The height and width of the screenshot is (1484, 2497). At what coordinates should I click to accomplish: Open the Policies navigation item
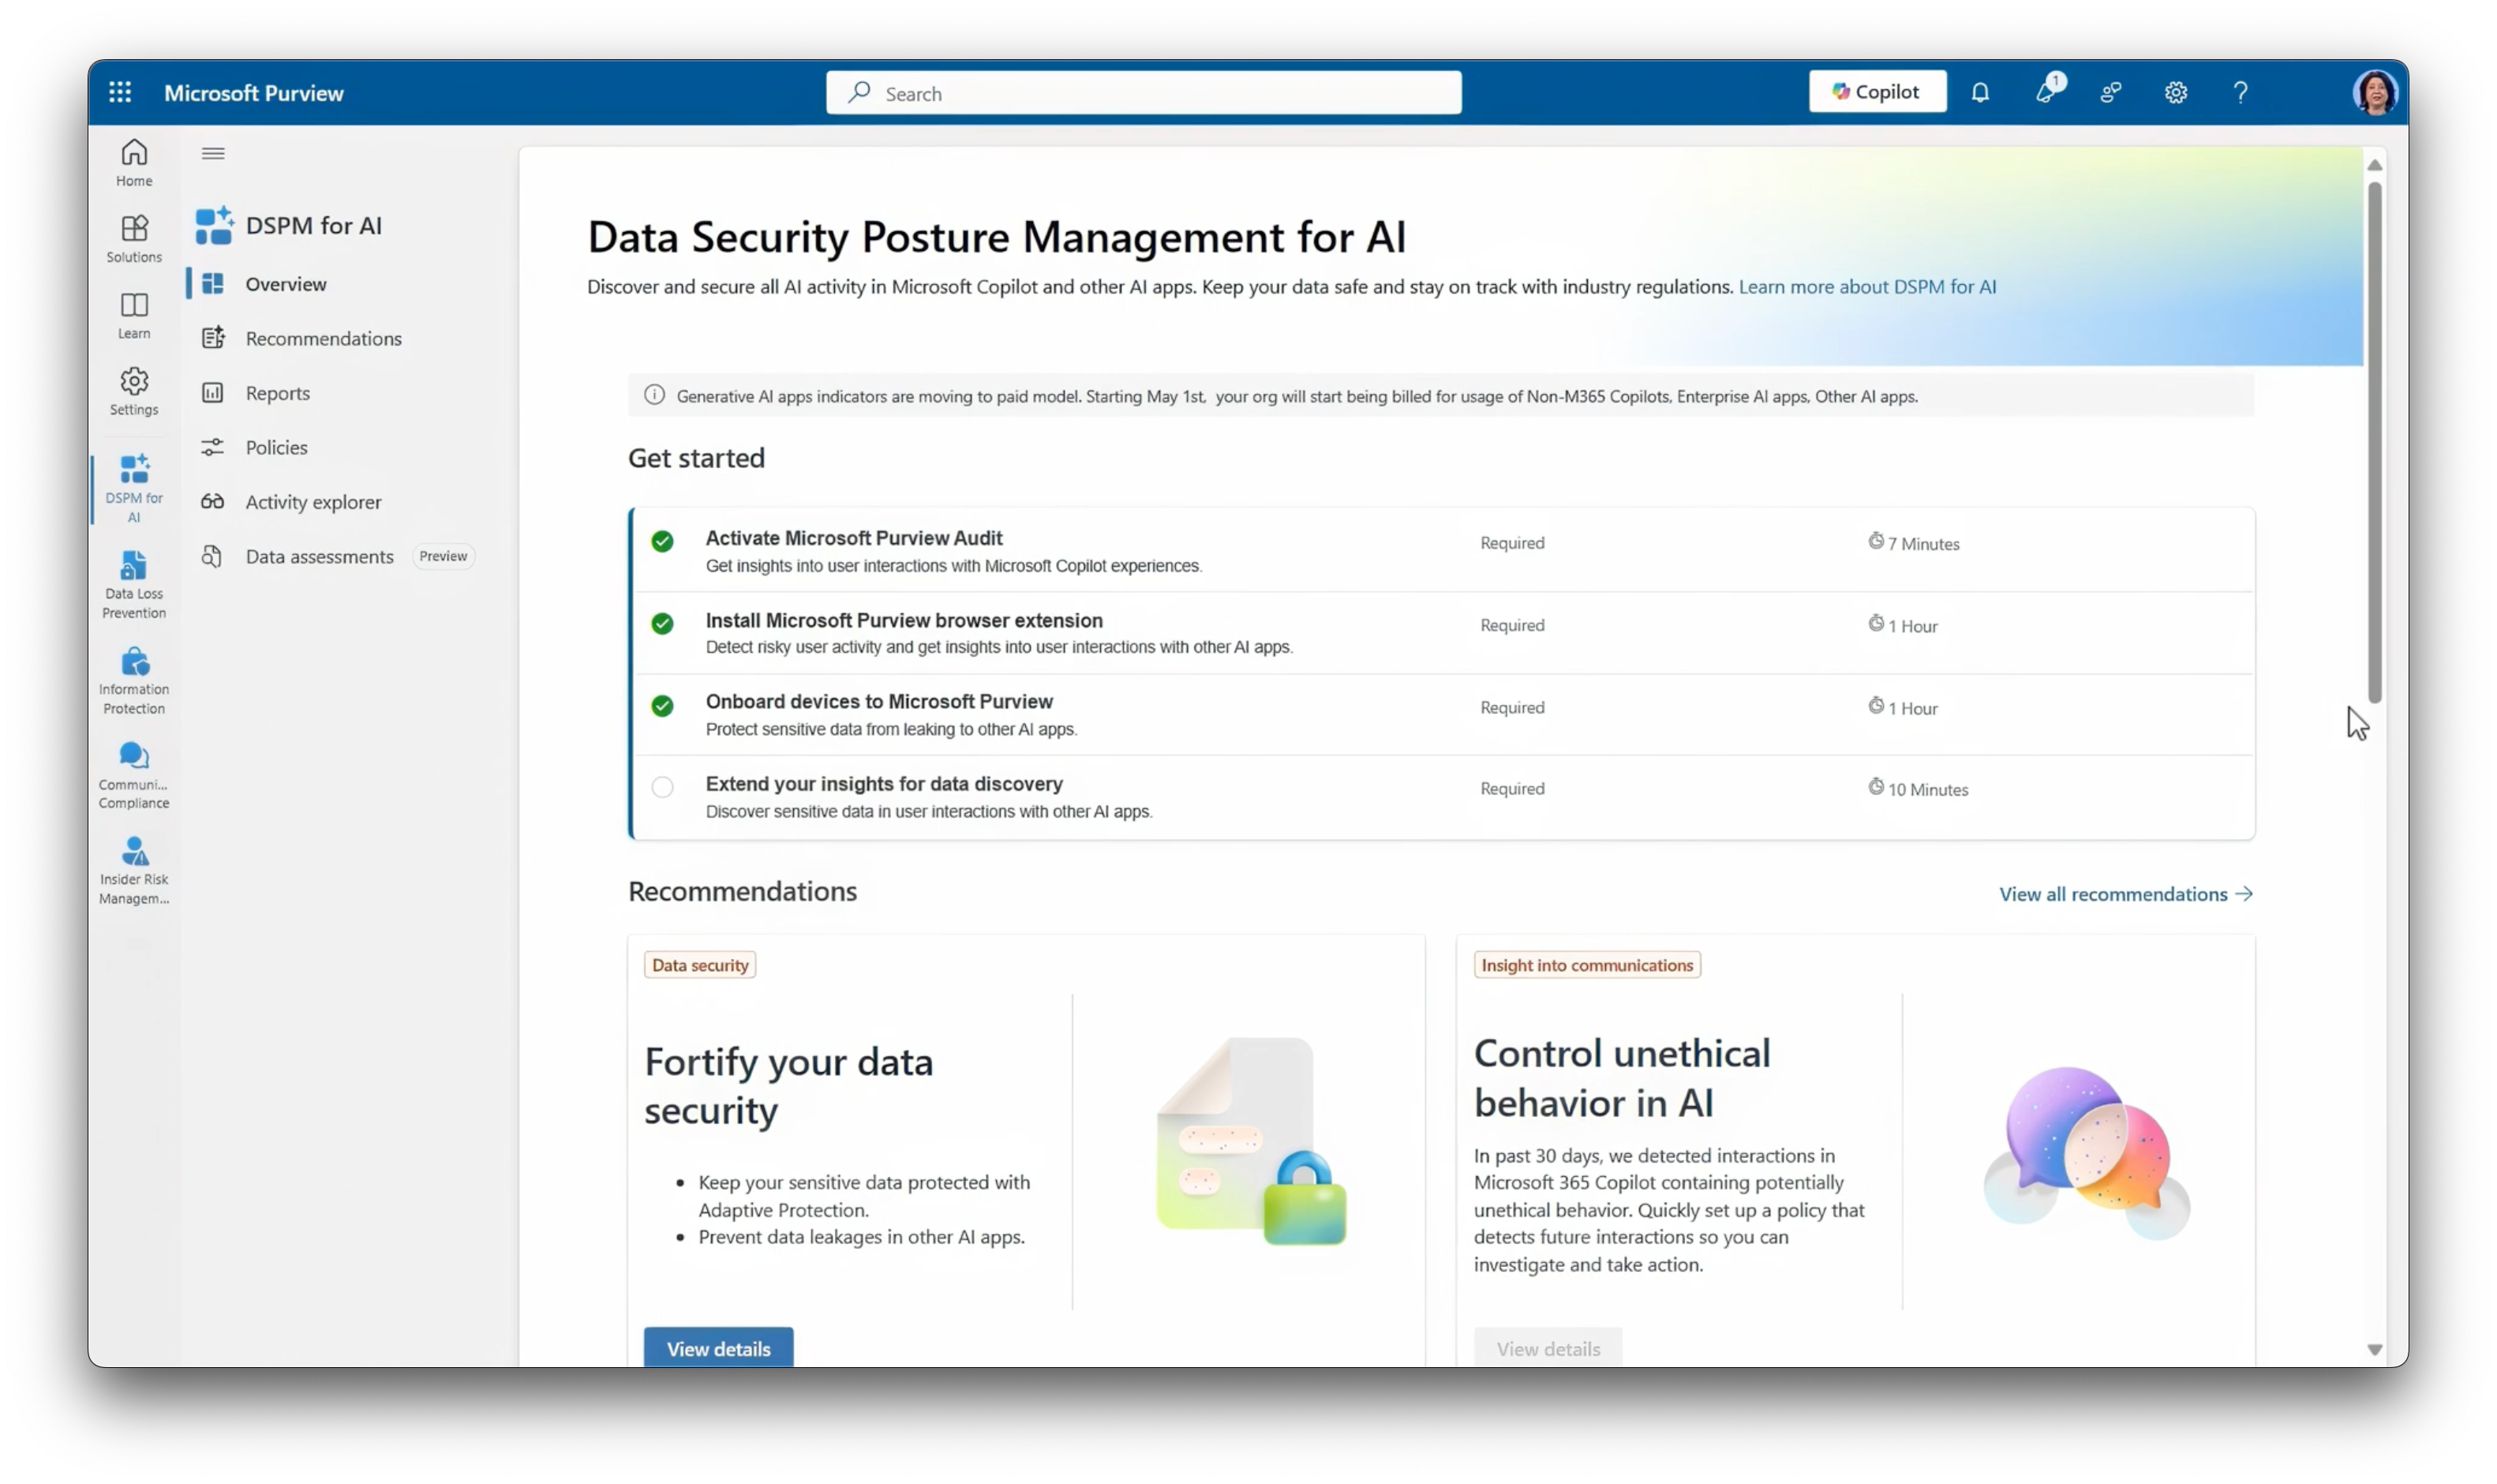(x=276, y=447)
